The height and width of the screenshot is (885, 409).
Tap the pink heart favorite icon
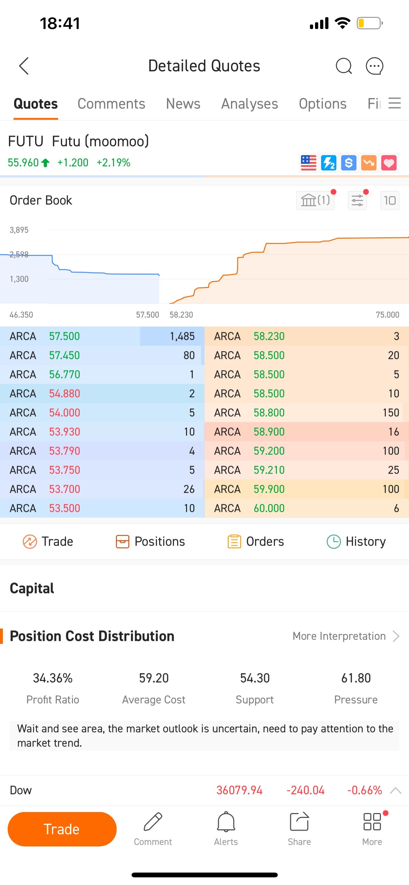click(x=389, y=163)
